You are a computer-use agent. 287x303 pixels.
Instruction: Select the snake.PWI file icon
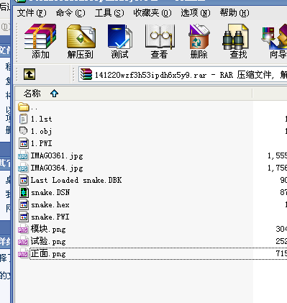pyautogui.click(x=24, y=217)
